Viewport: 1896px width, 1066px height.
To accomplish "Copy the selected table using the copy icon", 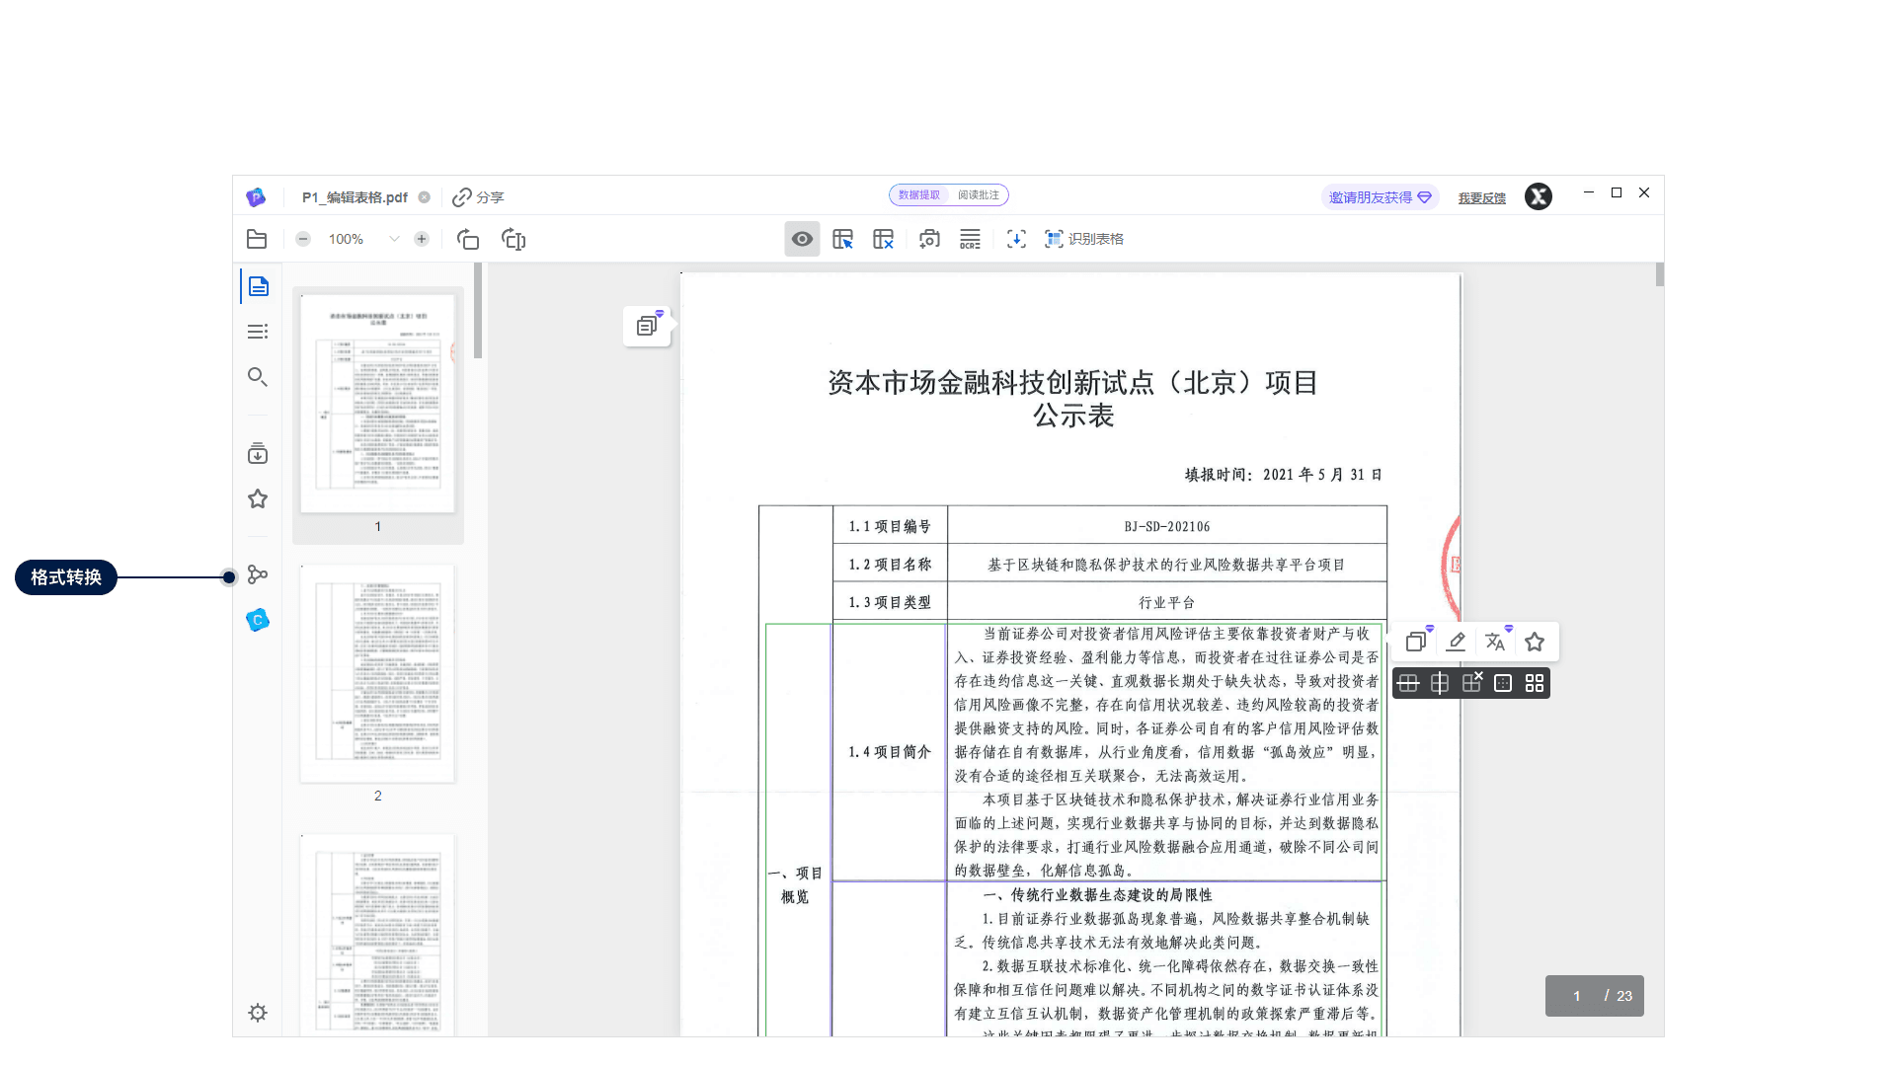I will tap(1416, 641).
